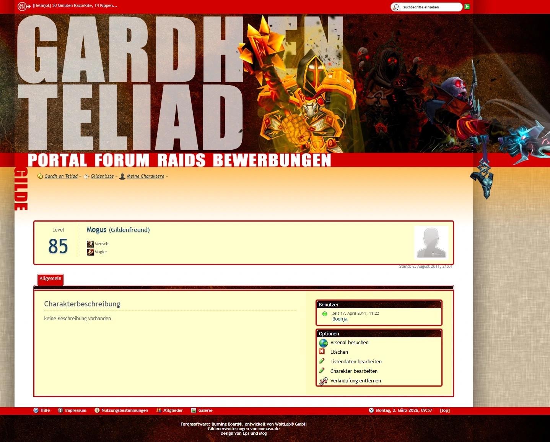Choose Verknüpfung entfernen

[356, 381]
